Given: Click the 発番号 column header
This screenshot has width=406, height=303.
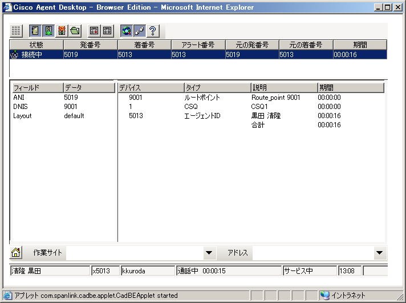Looking at the screenshot, I should pyautogui.click(x=90, y=45).
